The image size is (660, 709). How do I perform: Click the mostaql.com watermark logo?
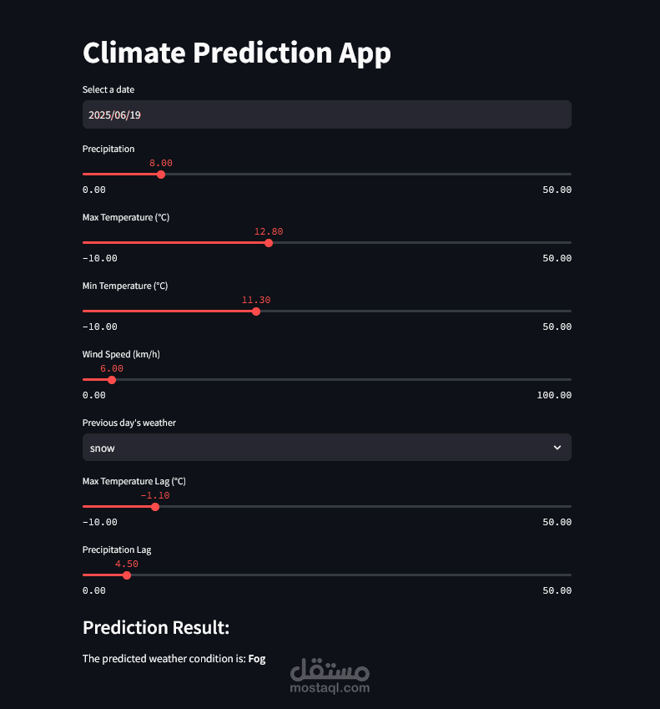click(330, 677)
